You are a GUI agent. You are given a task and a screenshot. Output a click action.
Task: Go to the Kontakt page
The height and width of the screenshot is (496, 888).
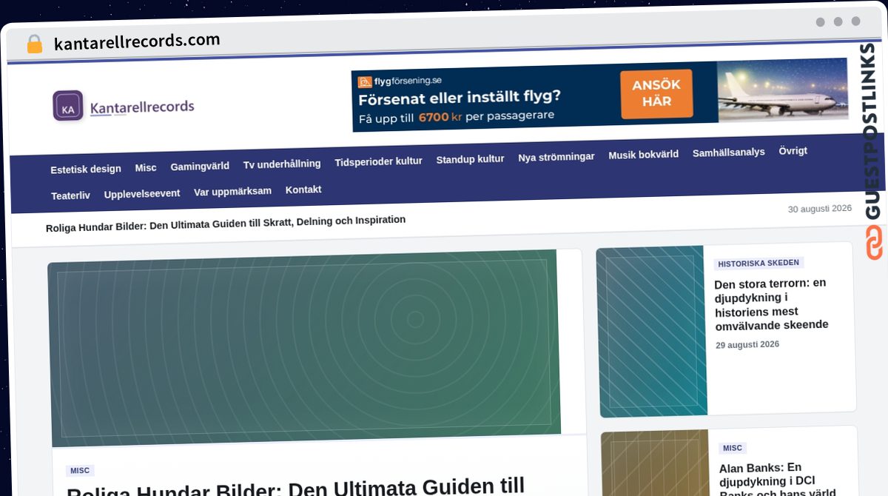(x=303, y=190)
